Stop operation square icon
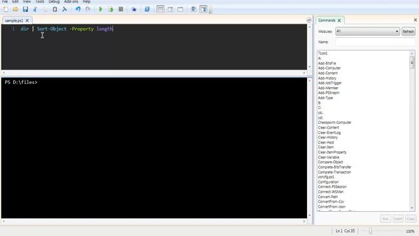 120,9
